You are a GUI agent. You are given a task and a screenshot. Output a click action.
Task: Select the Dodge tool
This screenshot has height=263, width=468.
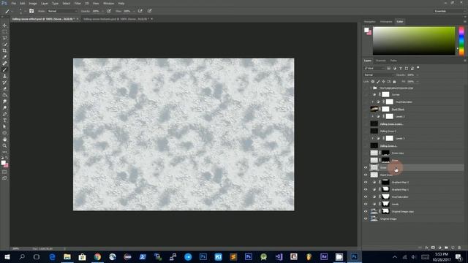pos(4,107)
